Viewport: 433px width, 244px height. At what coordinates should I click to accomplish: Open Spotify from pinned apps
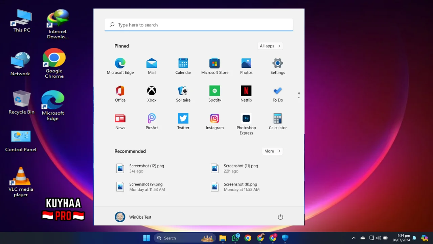coord(214,94)
